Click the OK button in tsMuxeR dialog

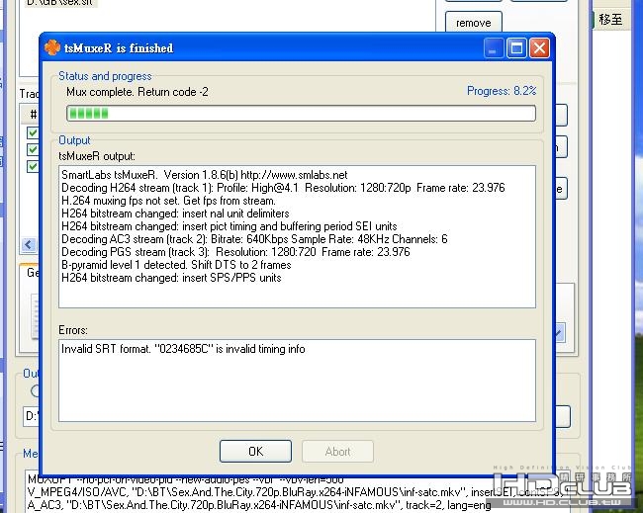255,451
